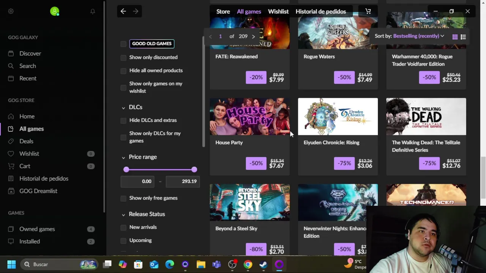Click the minimum price field 0.00
Screen dimensions: 486x273
[x=137, y=181]
